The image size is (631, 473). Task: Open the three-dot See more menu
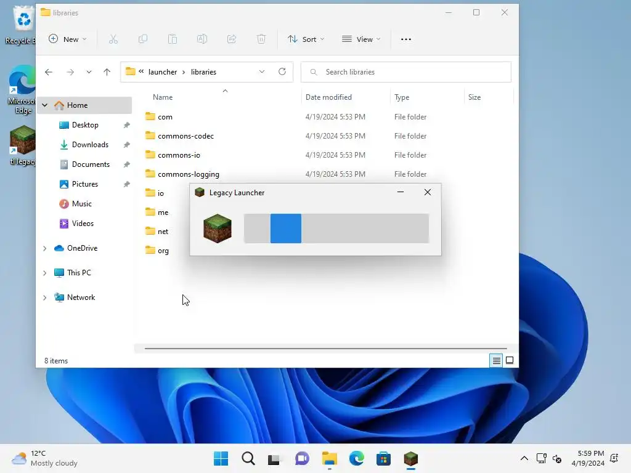[406, 39]
